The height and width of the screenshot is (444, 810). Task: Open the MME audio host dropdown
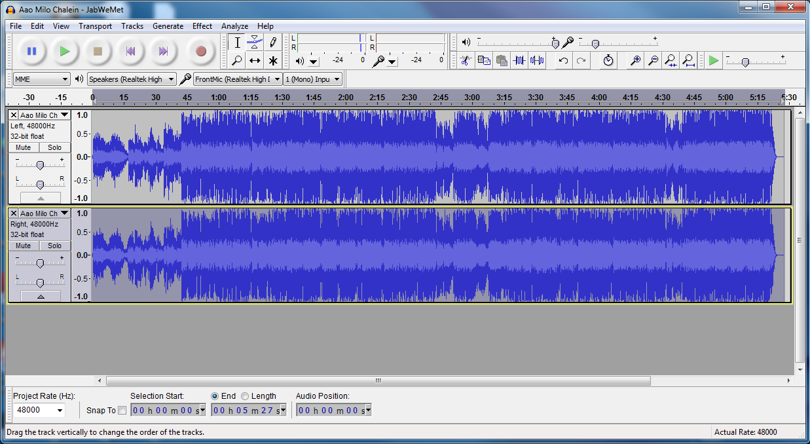coord(41,79)
